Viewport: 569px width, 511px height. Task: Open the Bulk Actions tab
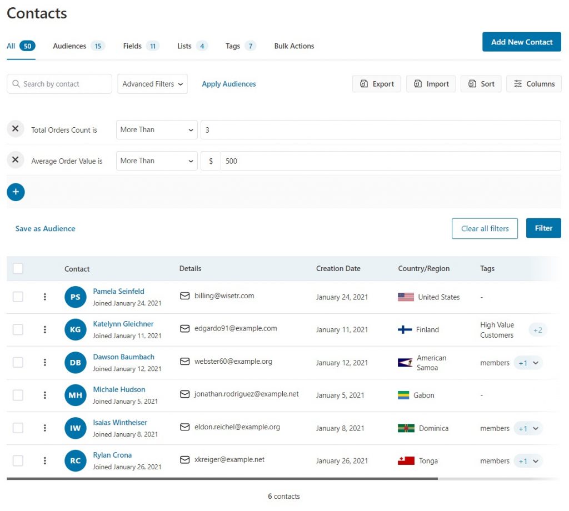click(x=295, y=46)
